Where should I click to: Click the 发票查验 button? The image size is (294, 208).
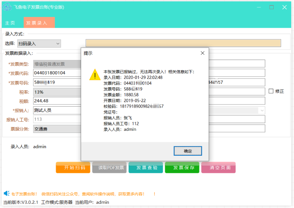[x=146, y=168]
